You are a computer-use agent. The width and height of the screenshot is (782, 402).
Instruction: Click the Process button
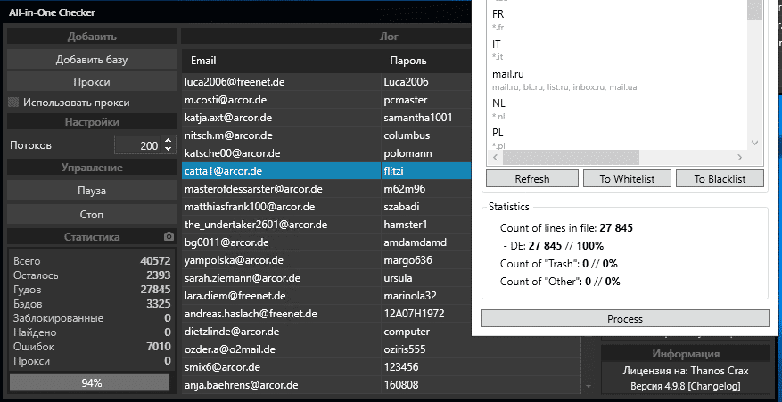[624, 319]
